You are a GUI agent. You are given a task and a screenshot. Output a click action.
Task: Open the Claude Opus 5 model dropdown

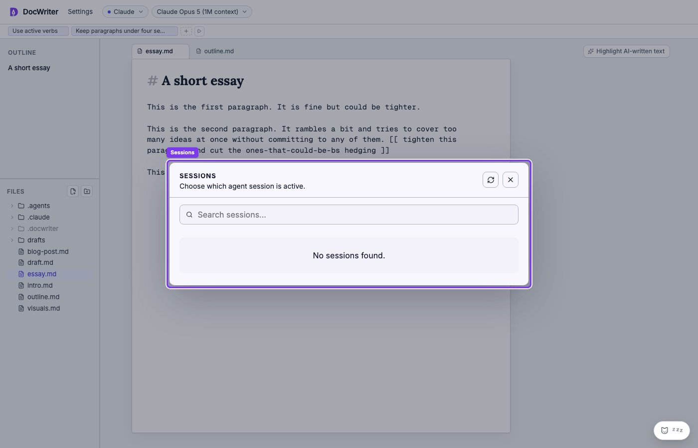pyautogui.click(x=201, y=11)
